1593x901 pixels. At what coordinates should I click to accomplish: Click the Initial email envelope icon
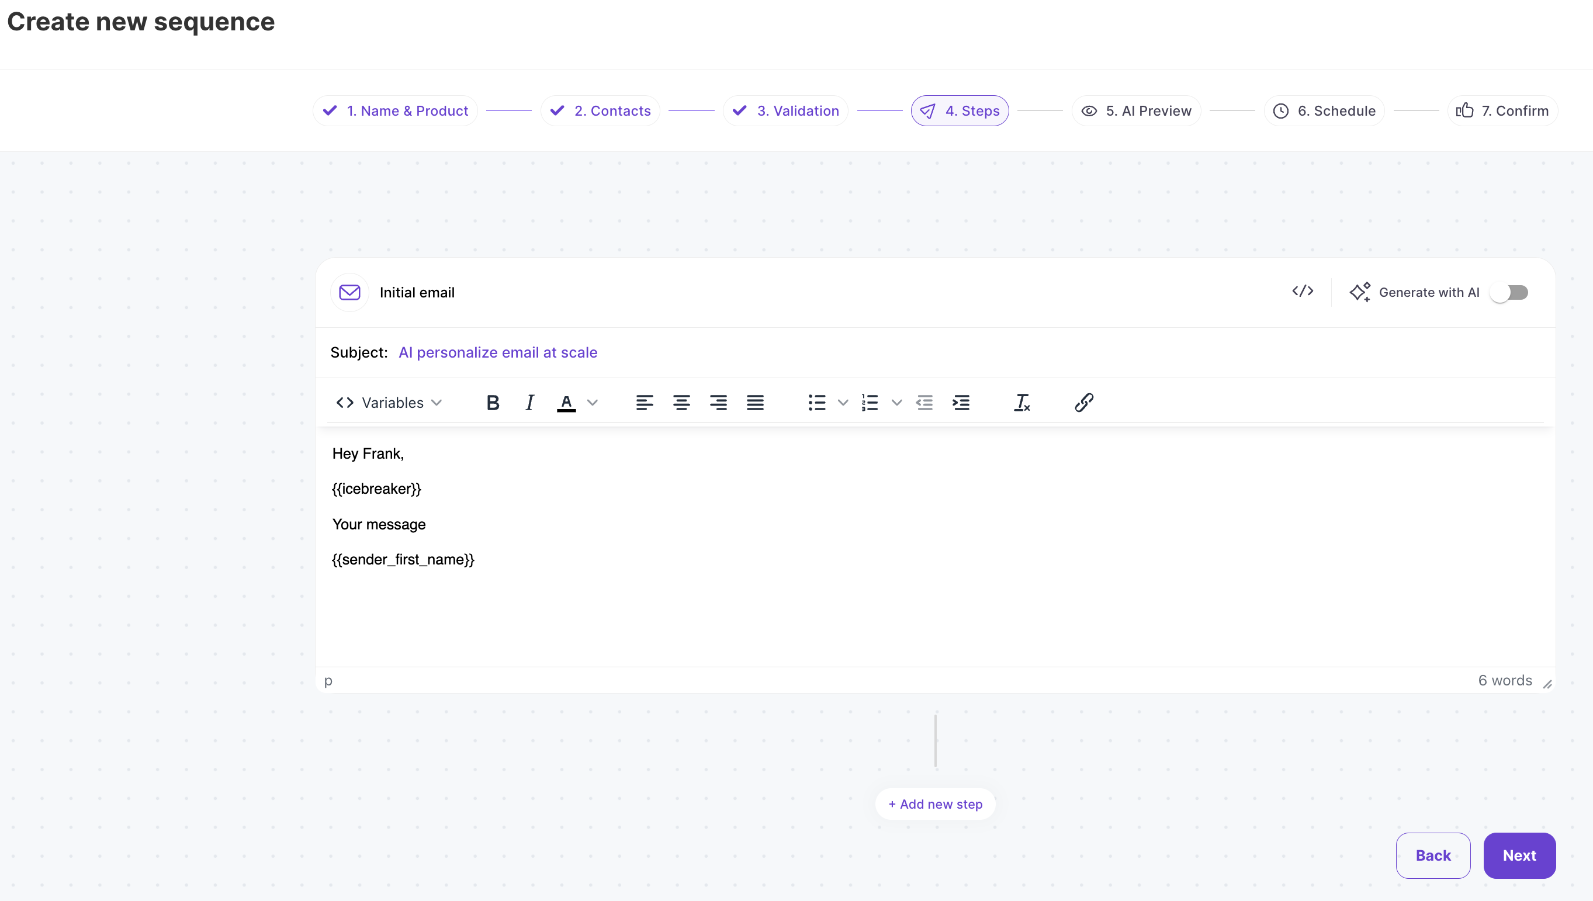coord(349,292)
